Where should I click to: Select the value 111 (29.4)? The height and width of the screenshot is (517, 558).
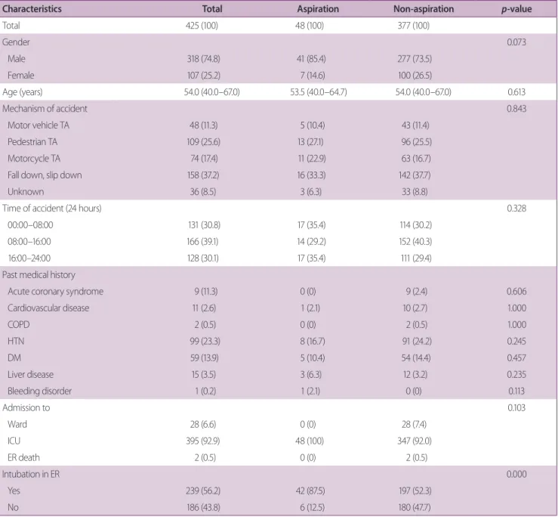click(x=415, y=258)
